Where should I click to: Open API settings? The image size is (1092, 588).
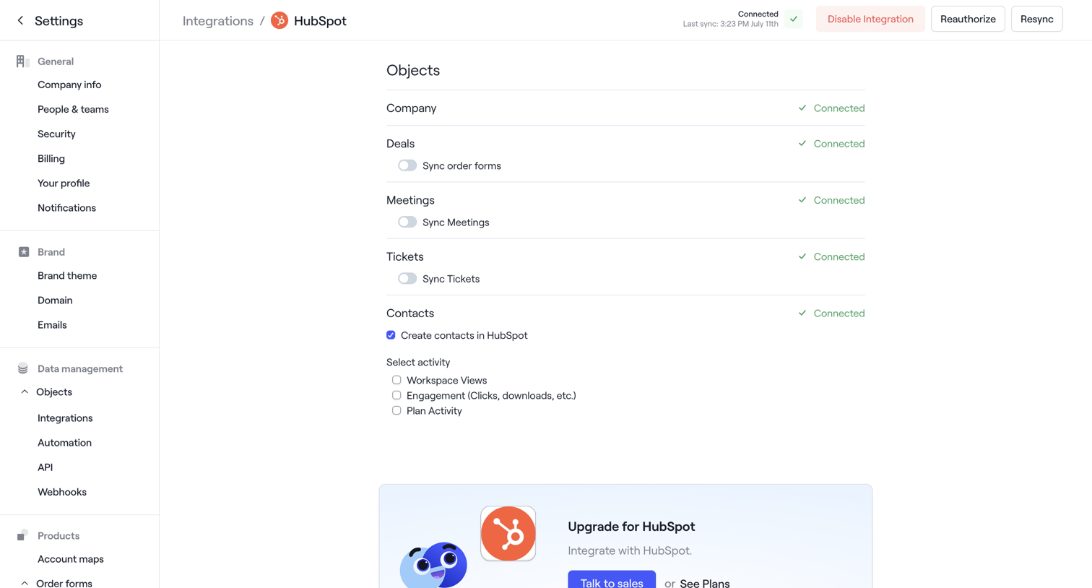(x=45, y=467)
